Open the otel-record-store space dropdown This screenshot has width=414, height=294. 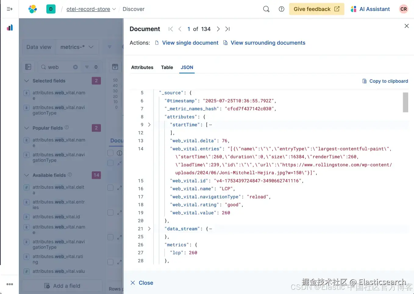tap(91, 9)
